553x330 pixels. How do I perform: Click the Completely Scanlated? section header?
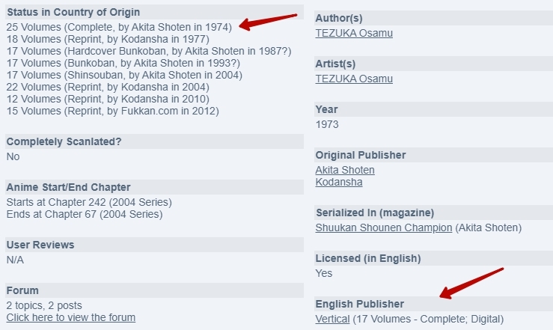click(x=64, y=141)
